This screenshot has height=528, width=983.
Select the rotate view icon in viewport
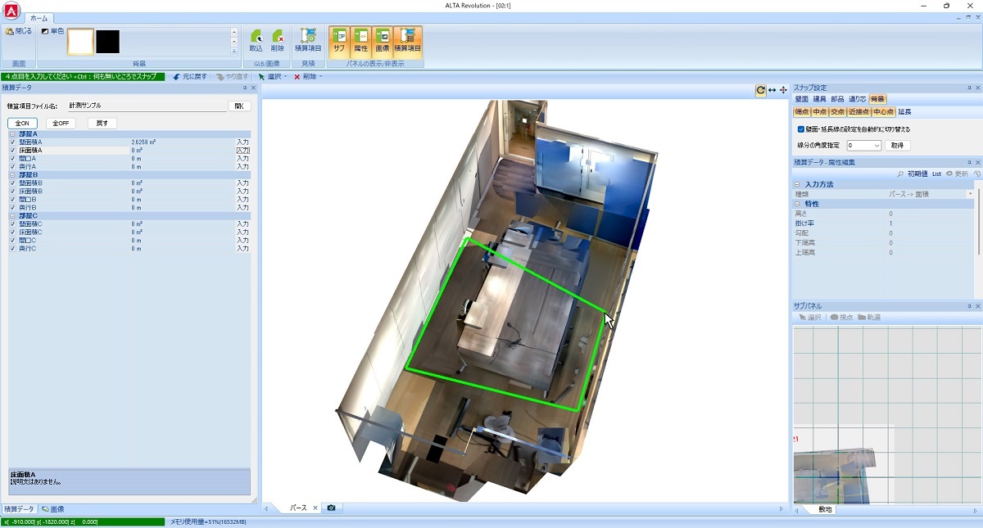coord(760,90)
